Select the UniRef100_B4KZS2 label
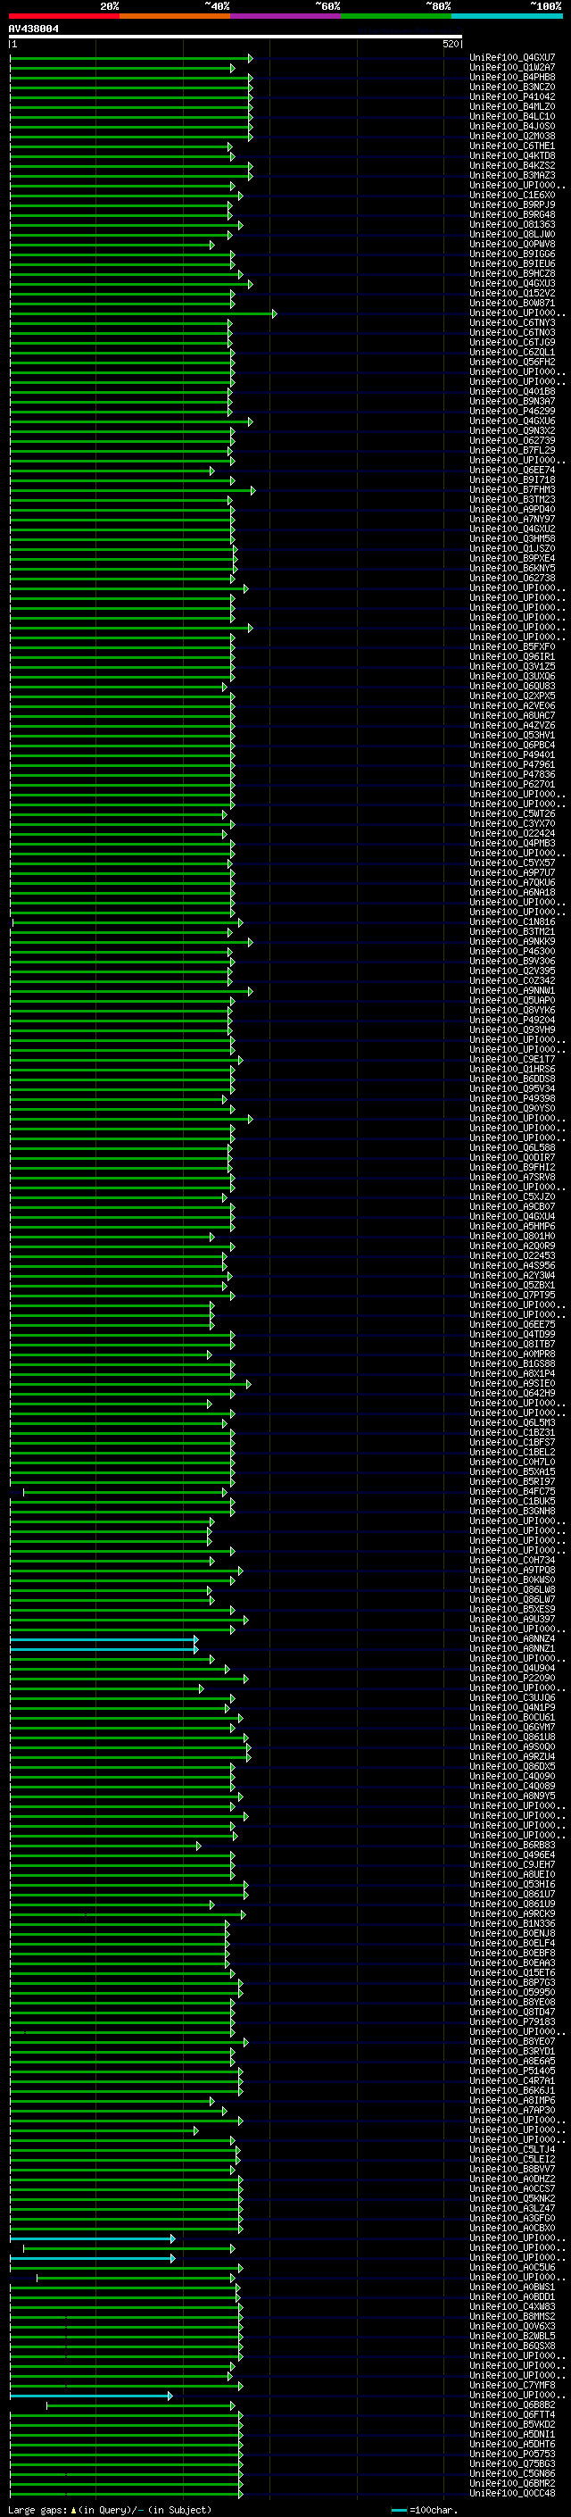This screenshot has height=2517, width=571. (512, 165)
